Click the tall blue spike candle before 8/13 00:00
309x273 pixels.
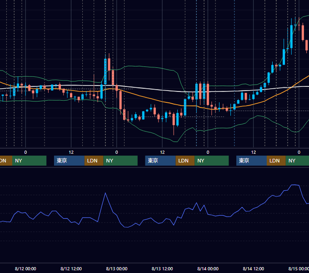pyautogui.click(x=105, y=71)
